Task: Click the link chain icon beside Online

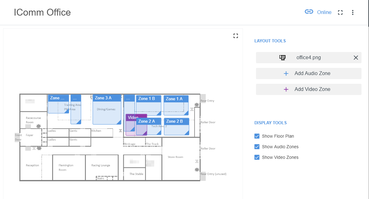Action: click(309, 12)
